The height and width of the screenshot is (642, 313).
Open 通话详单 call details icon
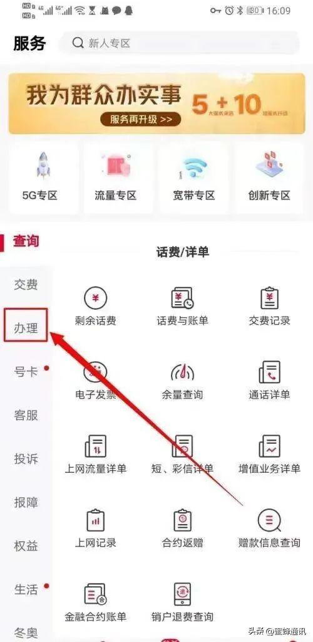[269, 372]
